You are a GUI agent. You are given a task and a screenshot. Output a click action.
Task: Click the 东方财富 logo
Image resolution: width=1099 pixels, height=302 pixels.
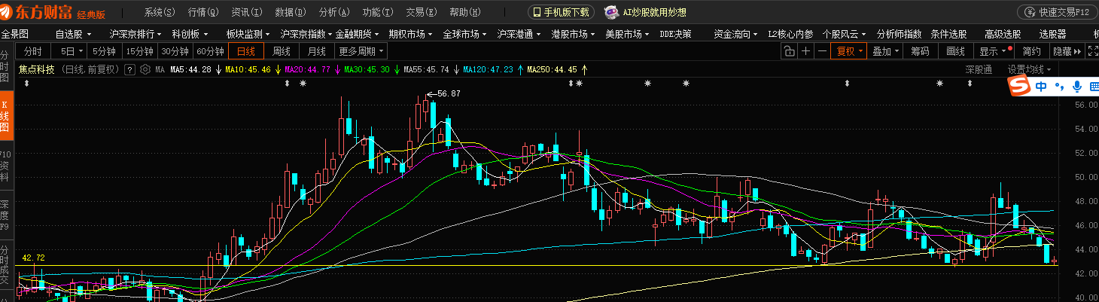[38, 12]
